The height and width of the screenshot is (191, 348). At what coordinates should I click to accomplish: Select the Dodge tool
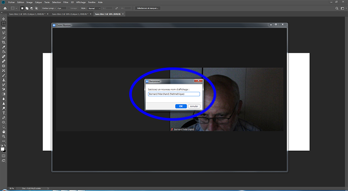coord(4,108)
